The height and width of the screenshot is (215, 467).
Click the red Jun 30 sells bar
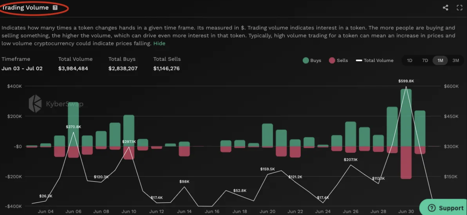pyautogui.click(x=406, y=162)
